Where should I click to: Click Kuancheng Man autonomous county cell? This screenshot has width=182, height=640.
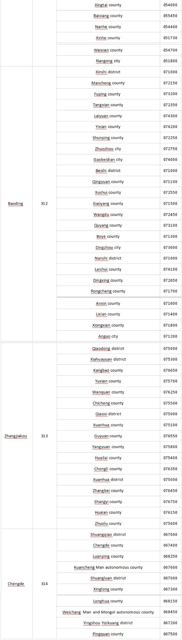(108, 567)
